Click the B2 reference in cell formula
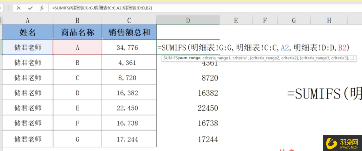Screen dimensions: 362x151 pyautogui.click(x=342, y=48)
